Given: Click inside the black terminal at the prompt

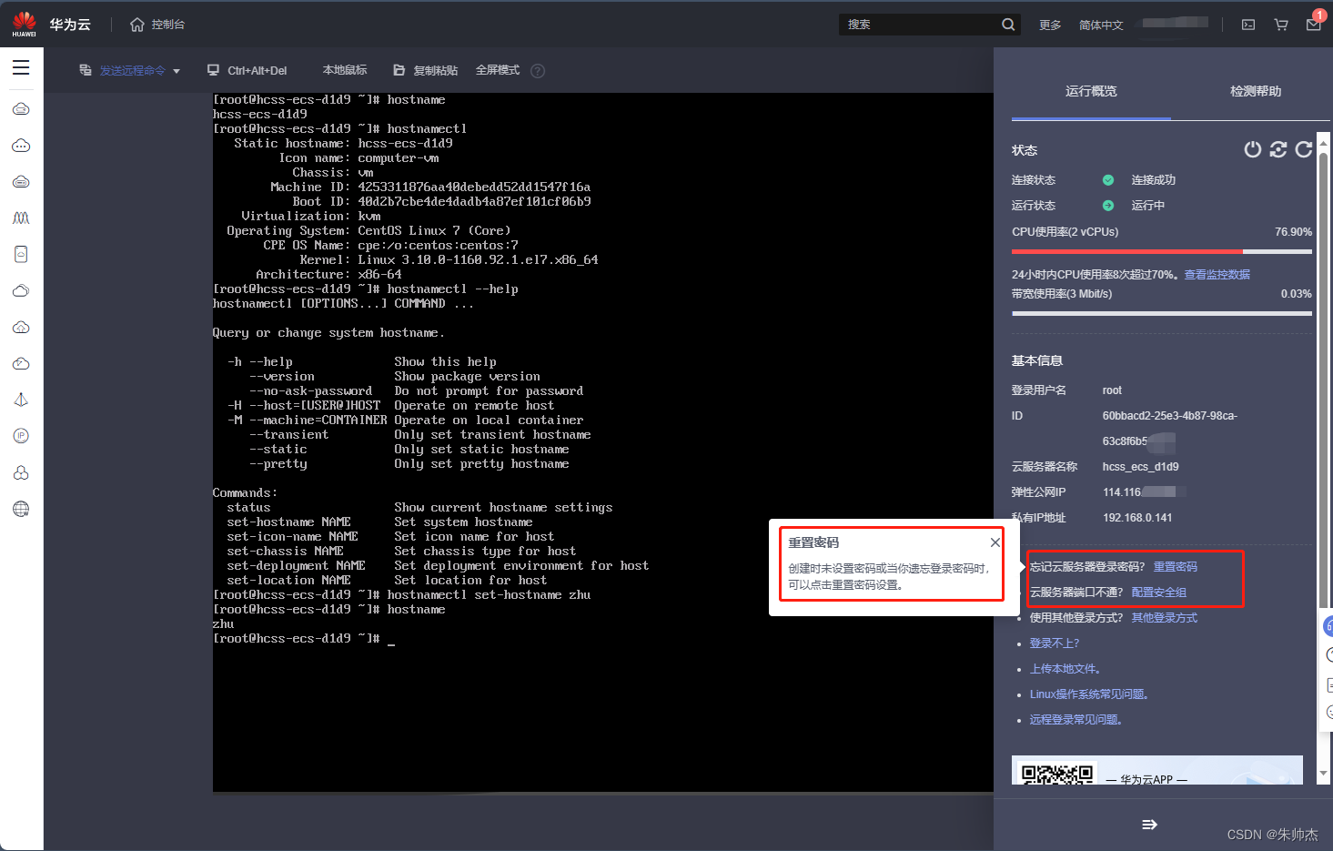Looking at the screenshot, I should click(x=391, y=639).
